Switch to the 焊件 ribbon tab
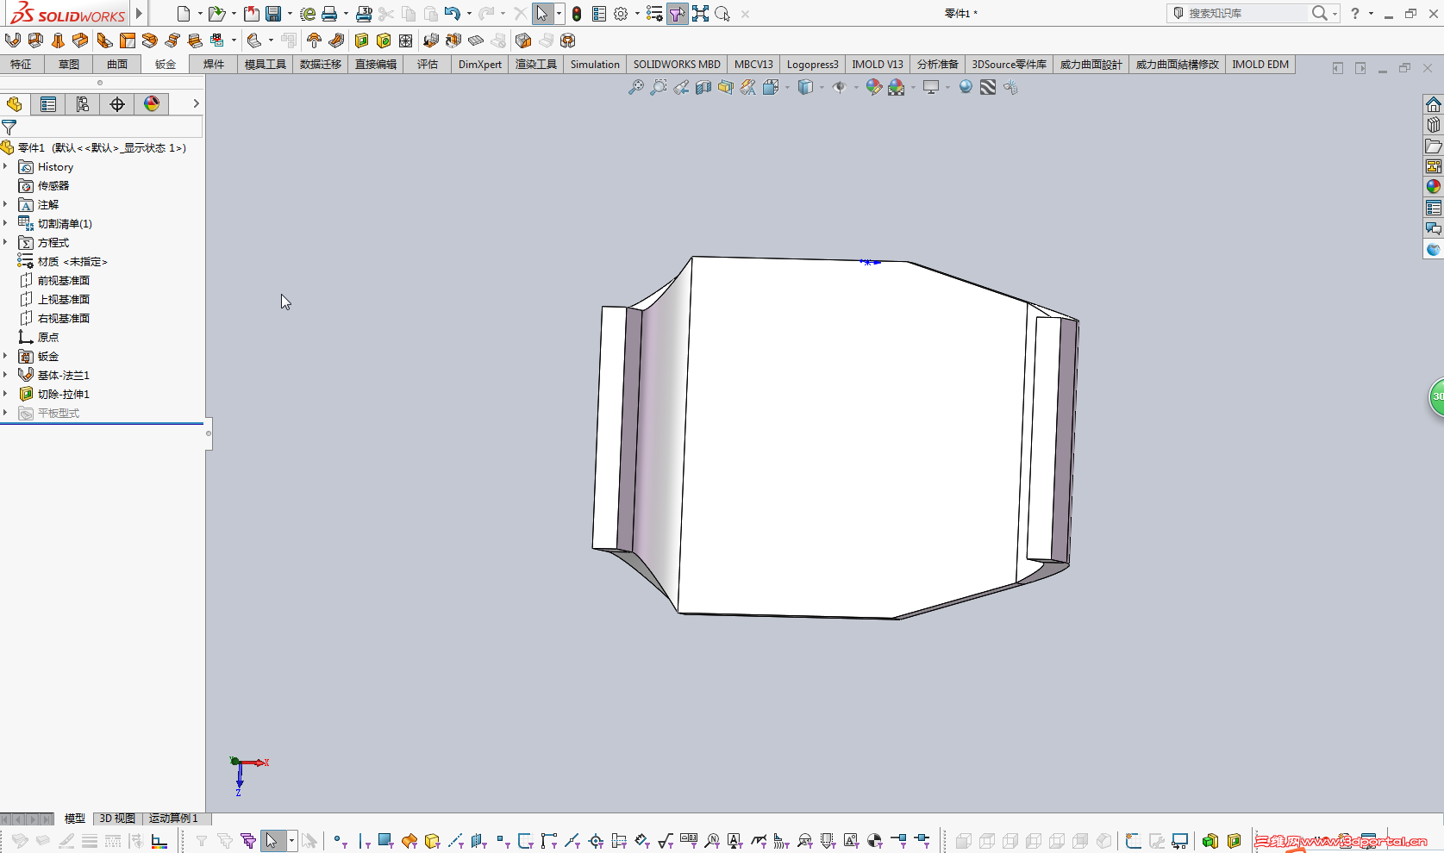The height and width of the screenshot is (853, 1444). click(214, 65)
